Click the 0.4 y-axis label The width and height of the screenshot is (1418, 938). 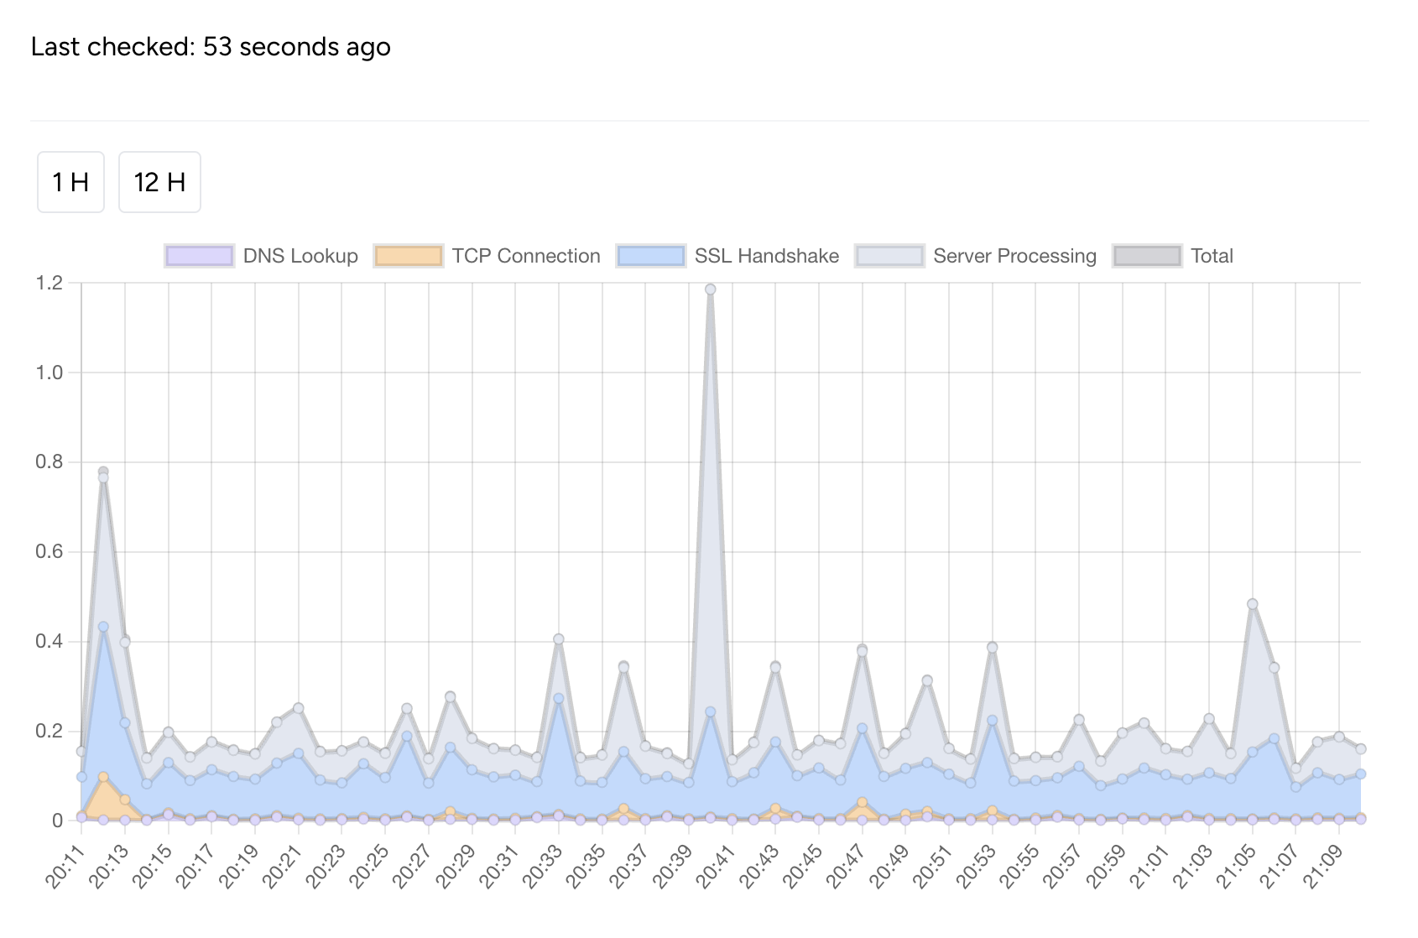tap(50, 642)
